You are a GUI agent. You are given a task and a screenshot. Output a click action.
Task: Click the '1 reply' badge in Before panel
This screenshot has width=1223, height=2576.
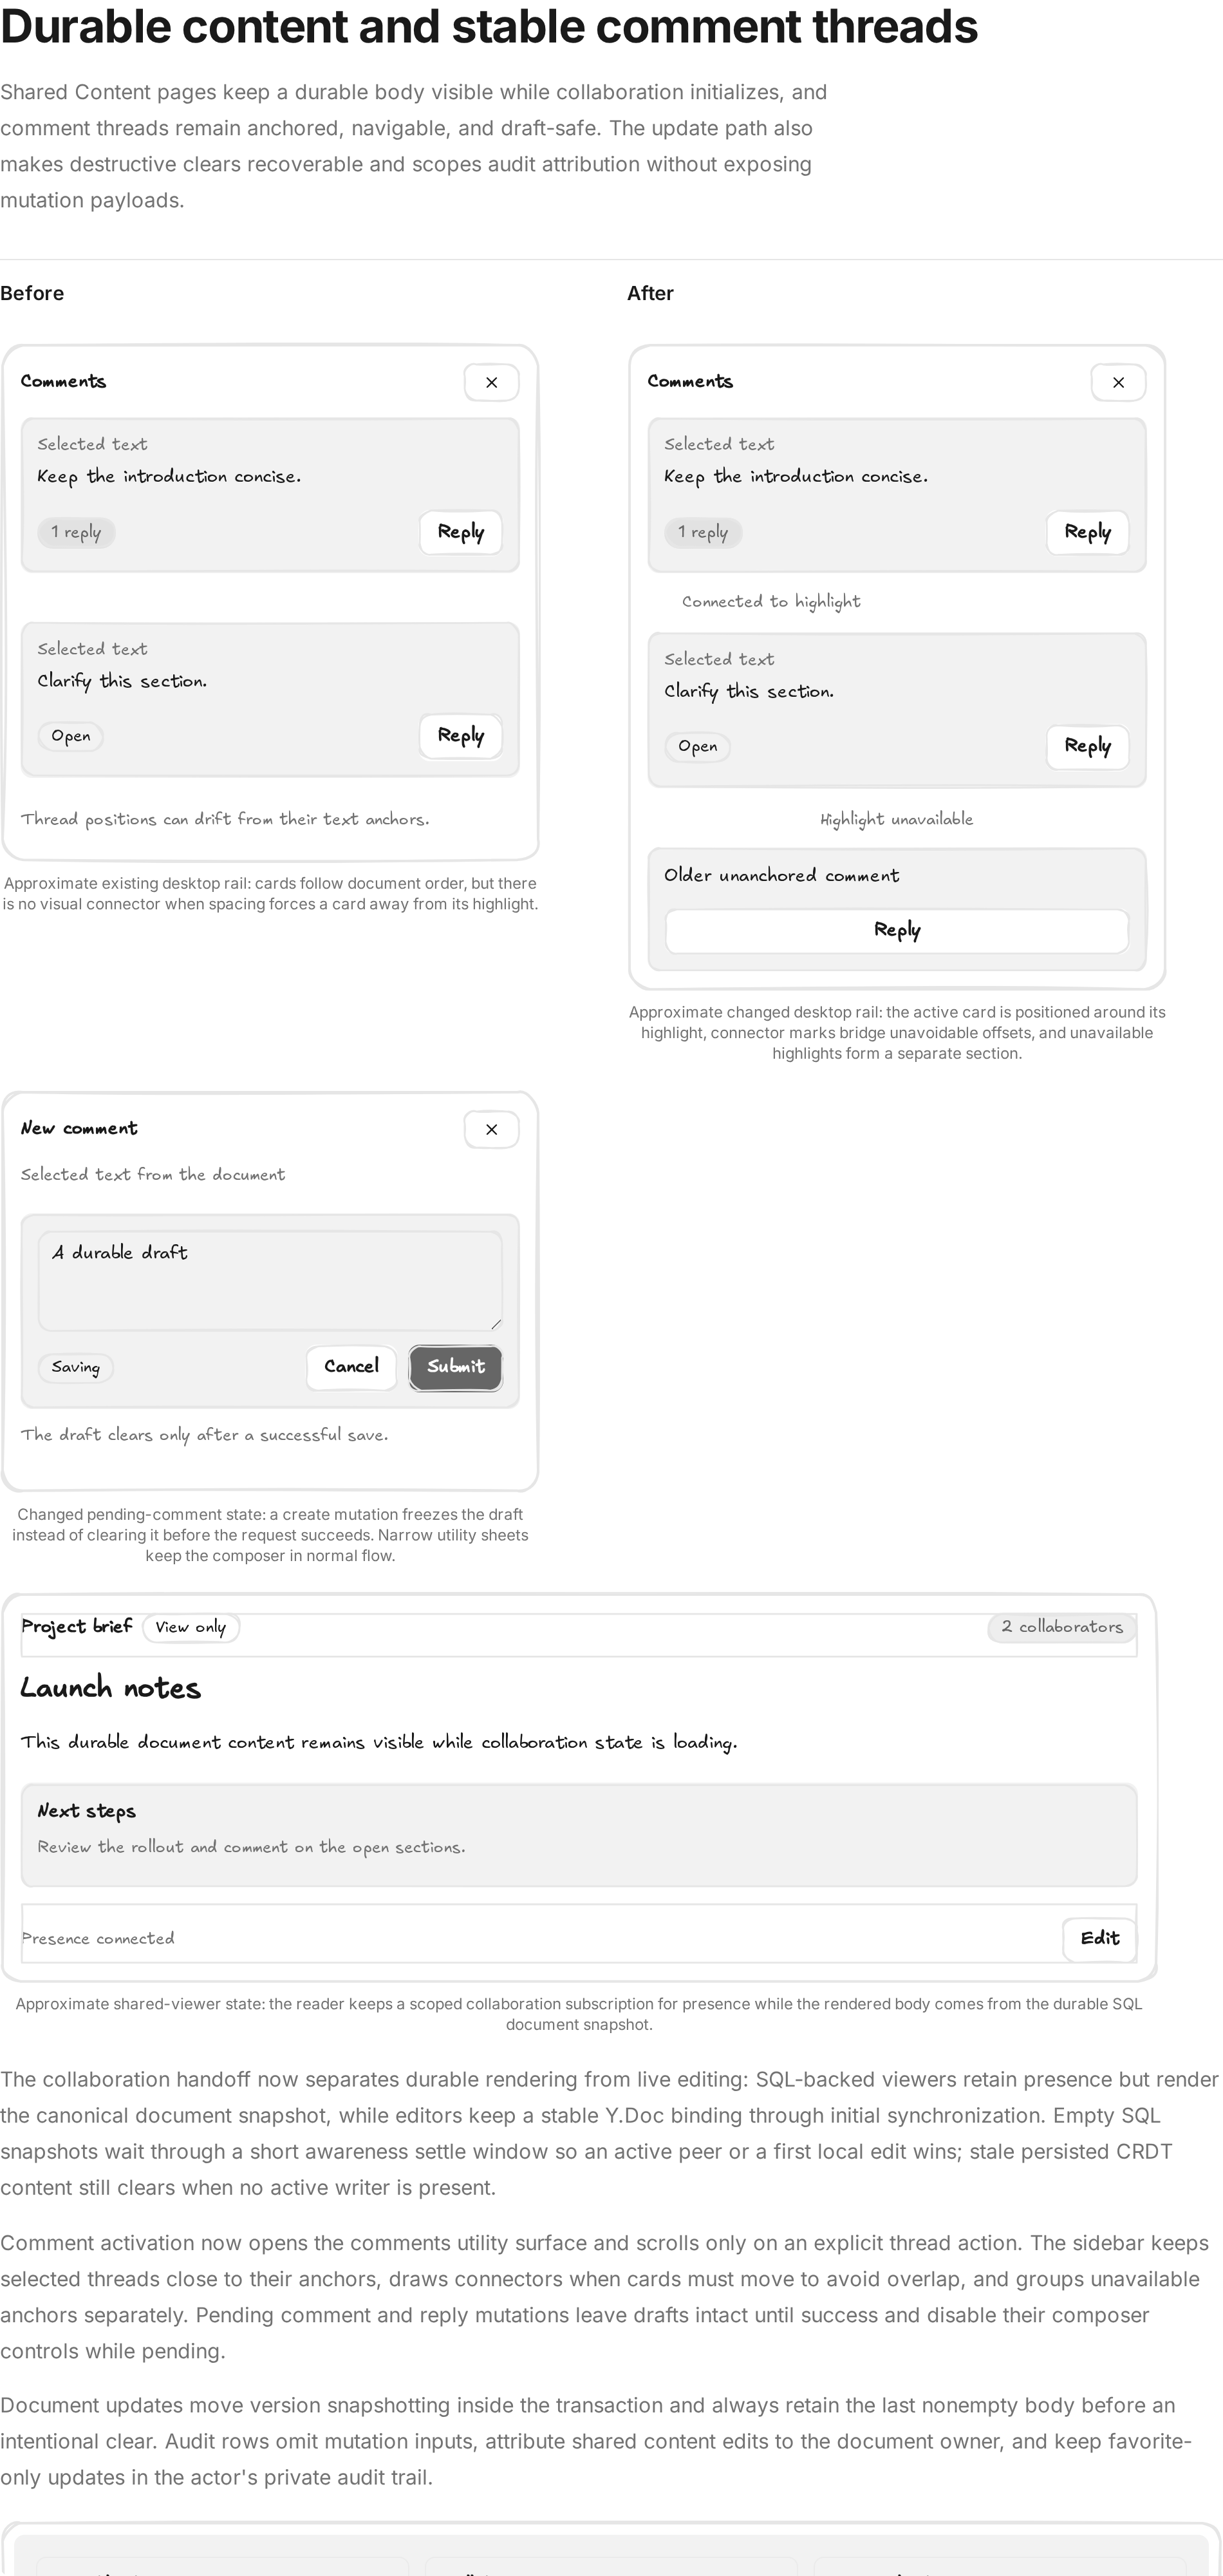coord(76,532)
